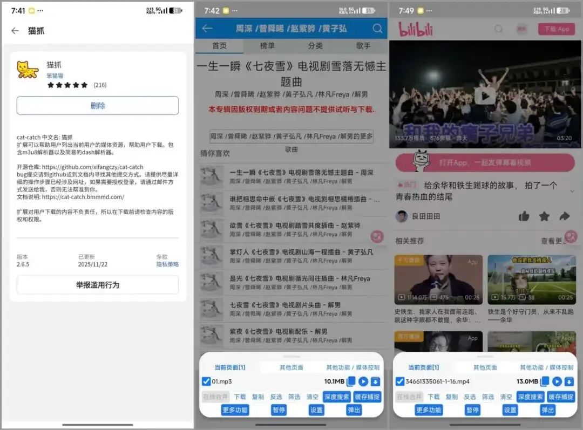The image size is (583, 430).
Task: Open 其他页面 tab in the 01.mp3 panel
Action: point(291,367)
